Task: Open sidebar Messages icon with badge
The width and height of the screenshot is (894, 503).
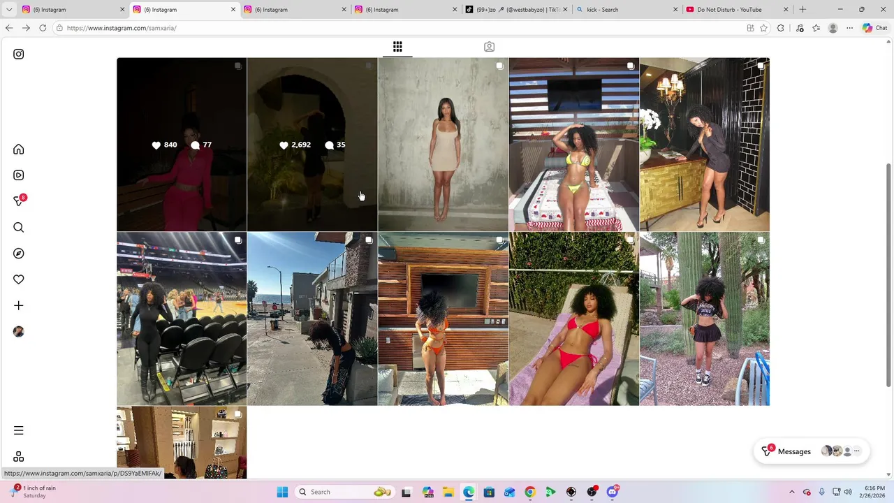Action: (20, 201)
